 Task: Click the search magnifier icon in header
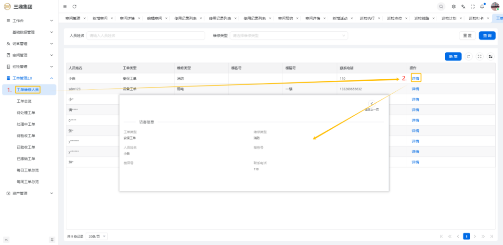(x=441, y=6)
